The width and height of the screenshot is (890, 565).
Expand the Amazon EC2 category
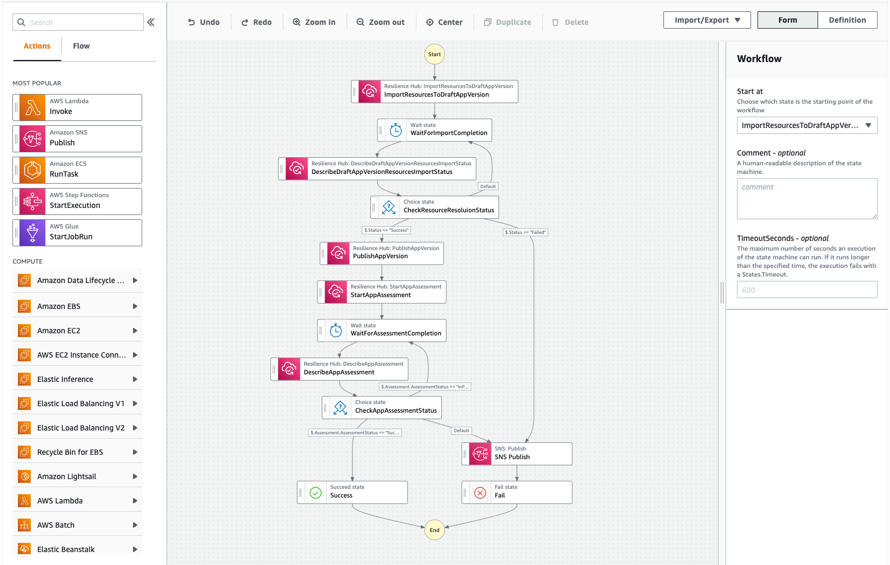coord(135,330)
